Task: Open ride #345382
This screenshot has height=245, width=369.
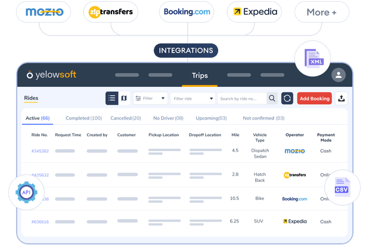Action: [40, 151]
